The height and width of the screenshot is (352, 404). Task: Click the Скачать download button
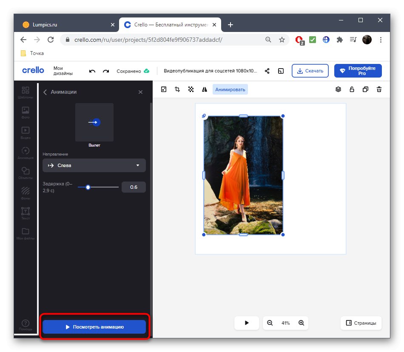[310, 71]
